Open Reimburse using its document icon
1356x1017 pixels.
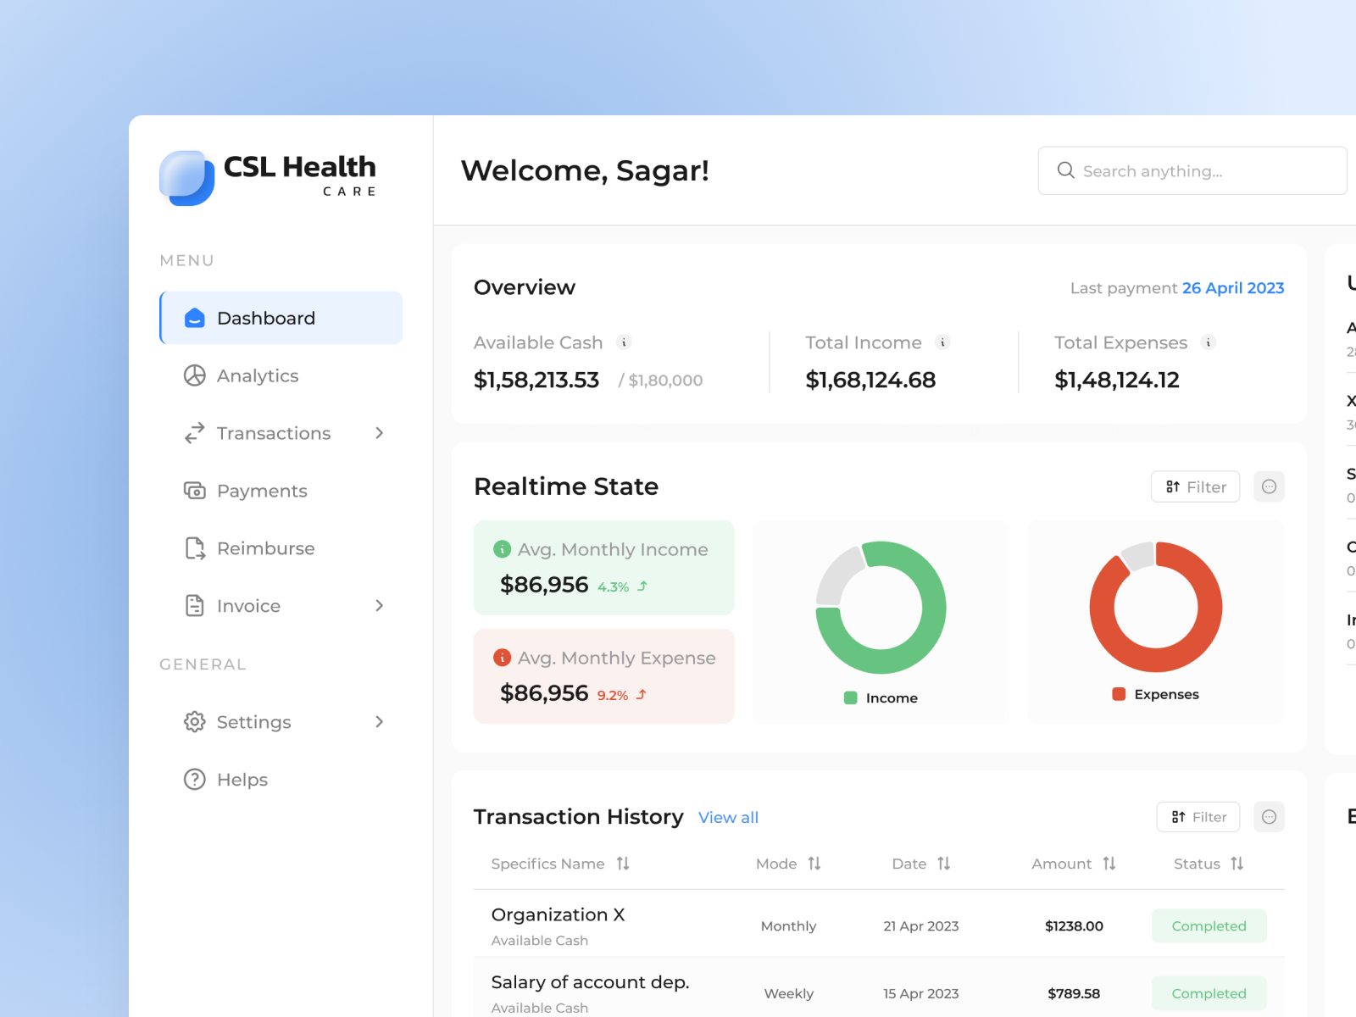(x=194, y=548)
